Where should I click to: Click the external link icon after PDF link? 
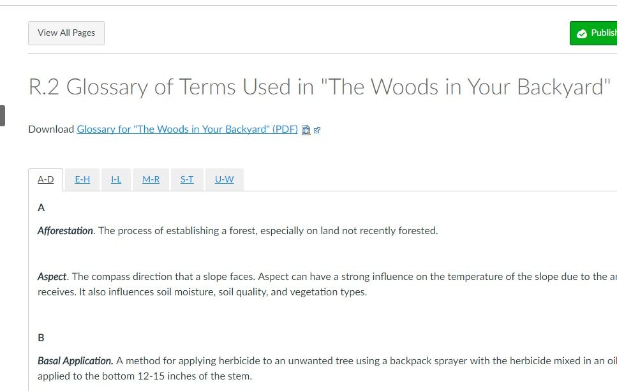click(317, 129)
